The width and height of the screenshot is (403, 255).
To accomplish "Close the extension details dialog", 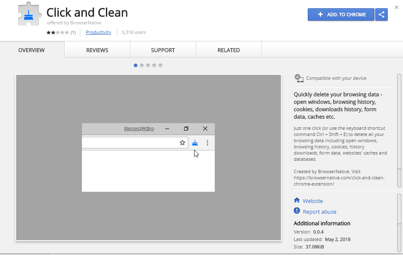I will tap(396, 7).
